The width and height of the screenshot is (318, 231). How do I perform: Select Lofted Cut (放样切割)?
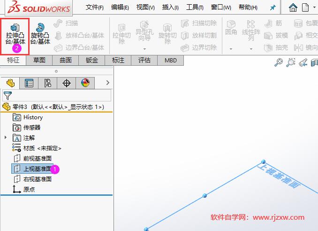pyautogui.click(x=199, y=36)
